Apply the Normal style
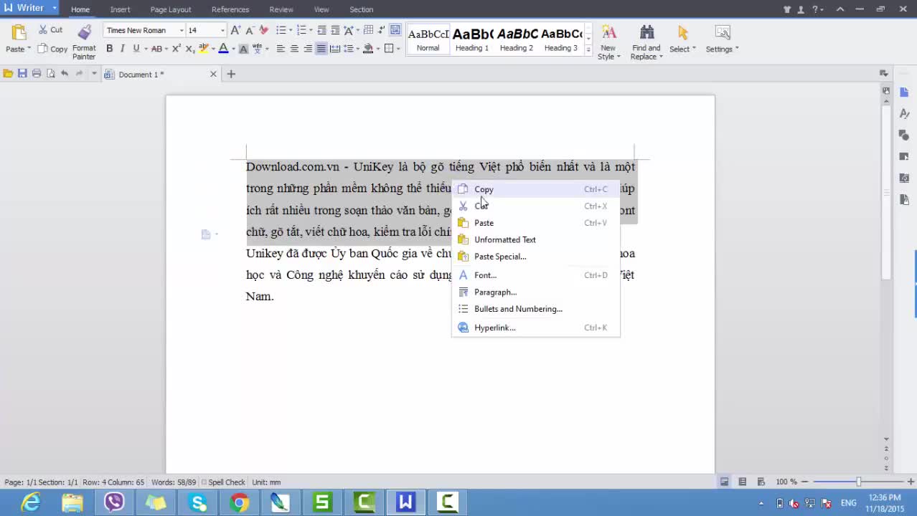 [x=428, y=39]
